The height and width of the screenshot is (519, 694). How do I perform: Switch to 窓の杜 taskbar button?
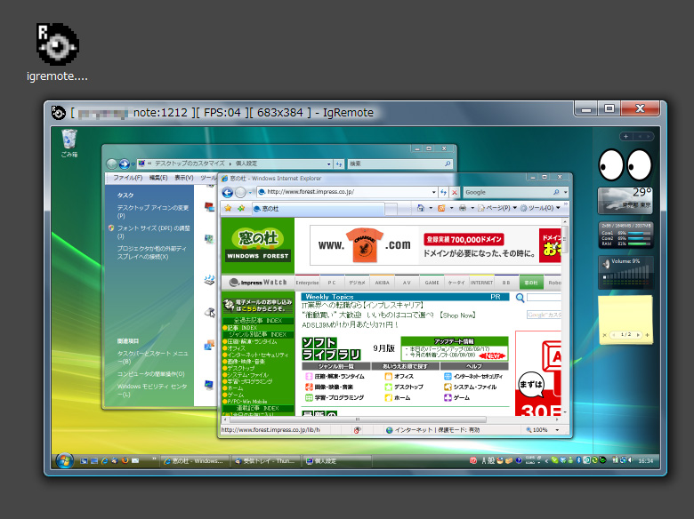[195, 460]
